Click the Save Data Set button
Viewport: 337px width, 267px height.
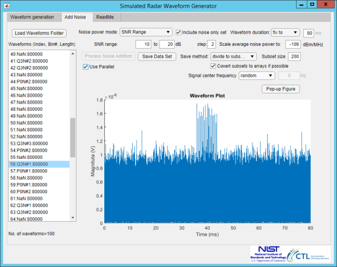pos(157,56)
